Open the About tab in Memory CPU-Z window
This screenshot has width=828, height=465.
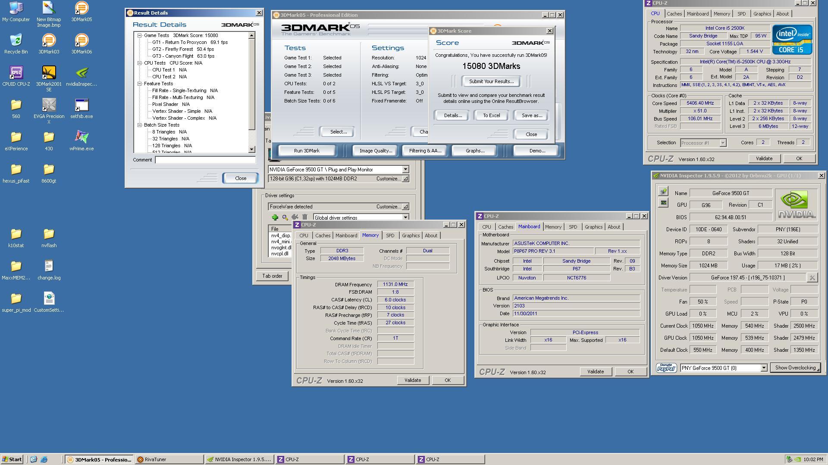coord(431,236)
